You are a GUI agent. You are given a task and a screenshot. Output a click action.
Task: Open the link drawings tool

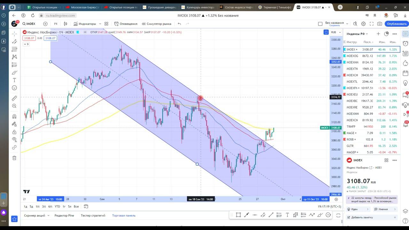click(x=14, y=147)
